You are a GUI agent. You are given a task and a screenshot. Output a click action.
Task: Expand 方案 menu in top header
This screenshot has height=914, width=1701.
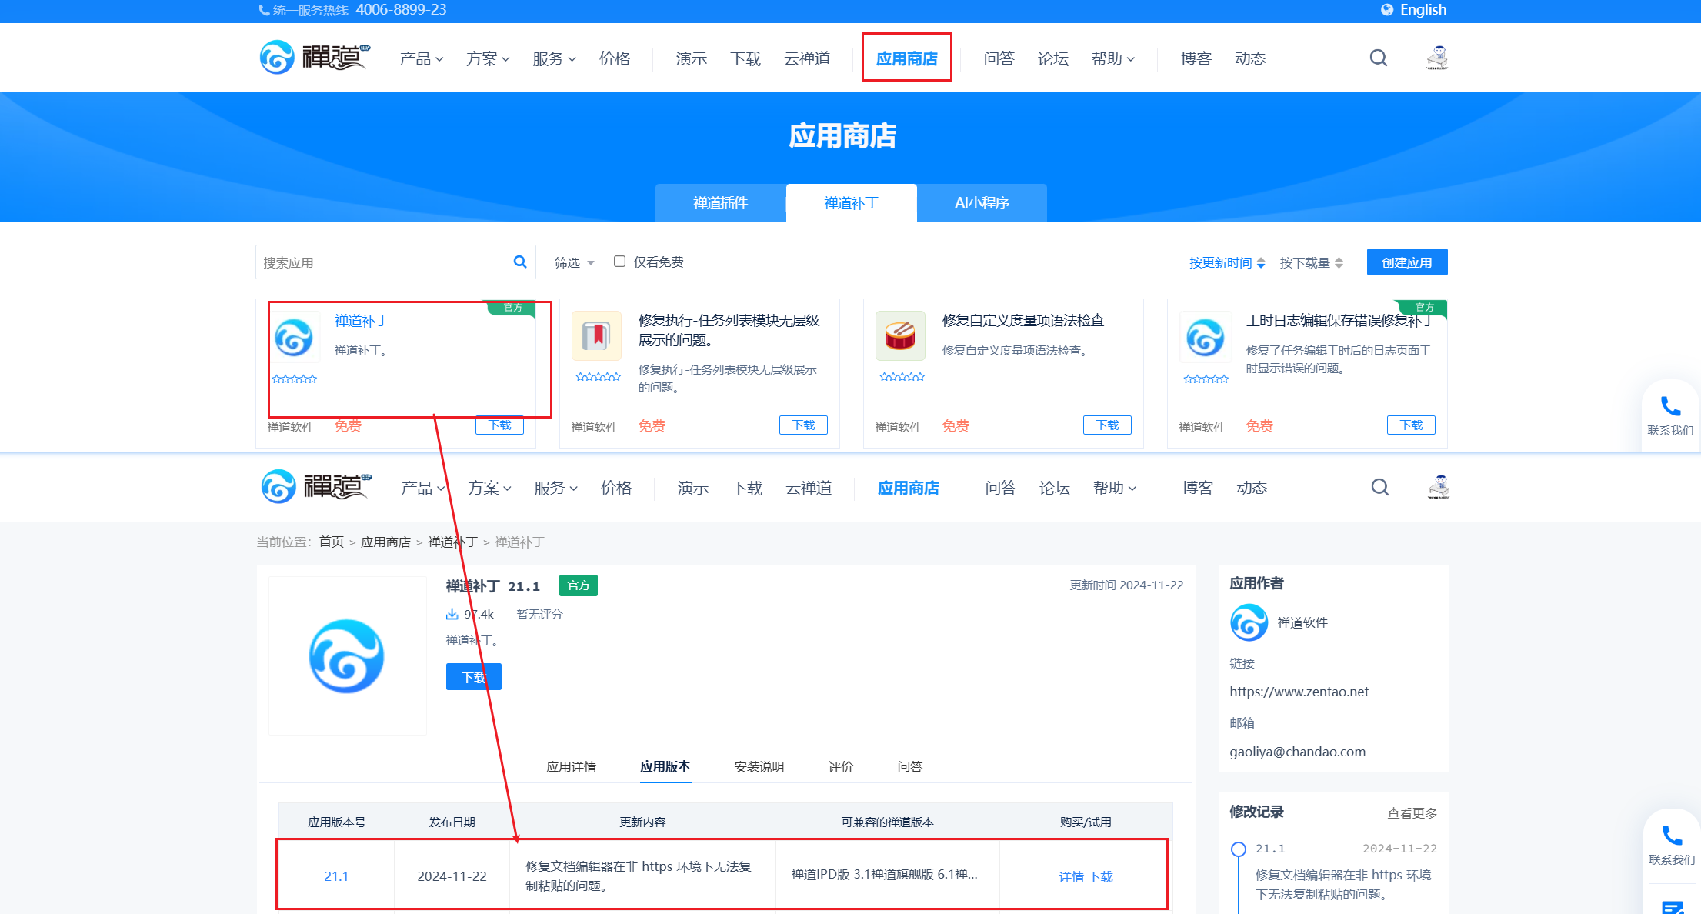point(488,58)
